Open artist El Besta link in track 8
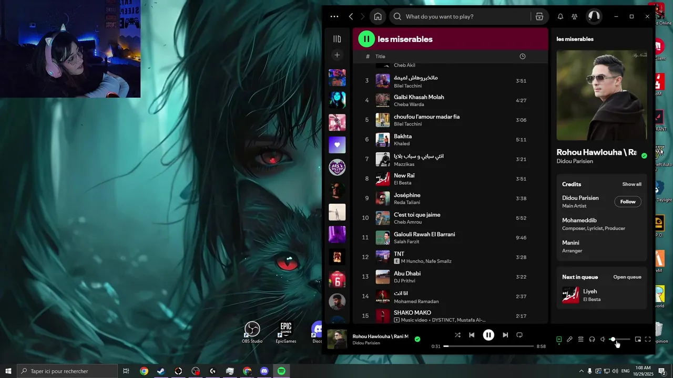Viewport: 673px width, 378px height. tap(402, 183)
